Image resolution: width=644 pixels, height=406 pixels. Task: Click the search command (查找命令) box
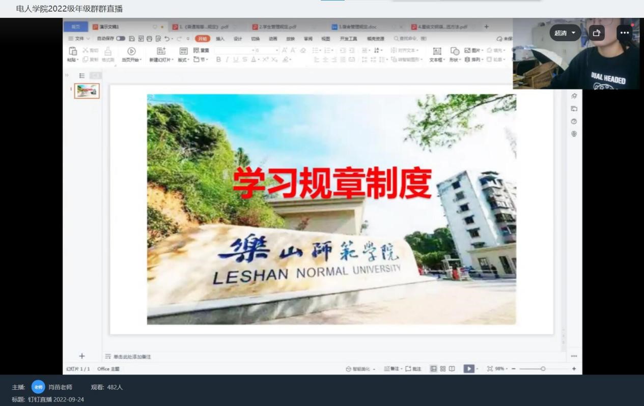pyautogui.click(x=410, y=39)
